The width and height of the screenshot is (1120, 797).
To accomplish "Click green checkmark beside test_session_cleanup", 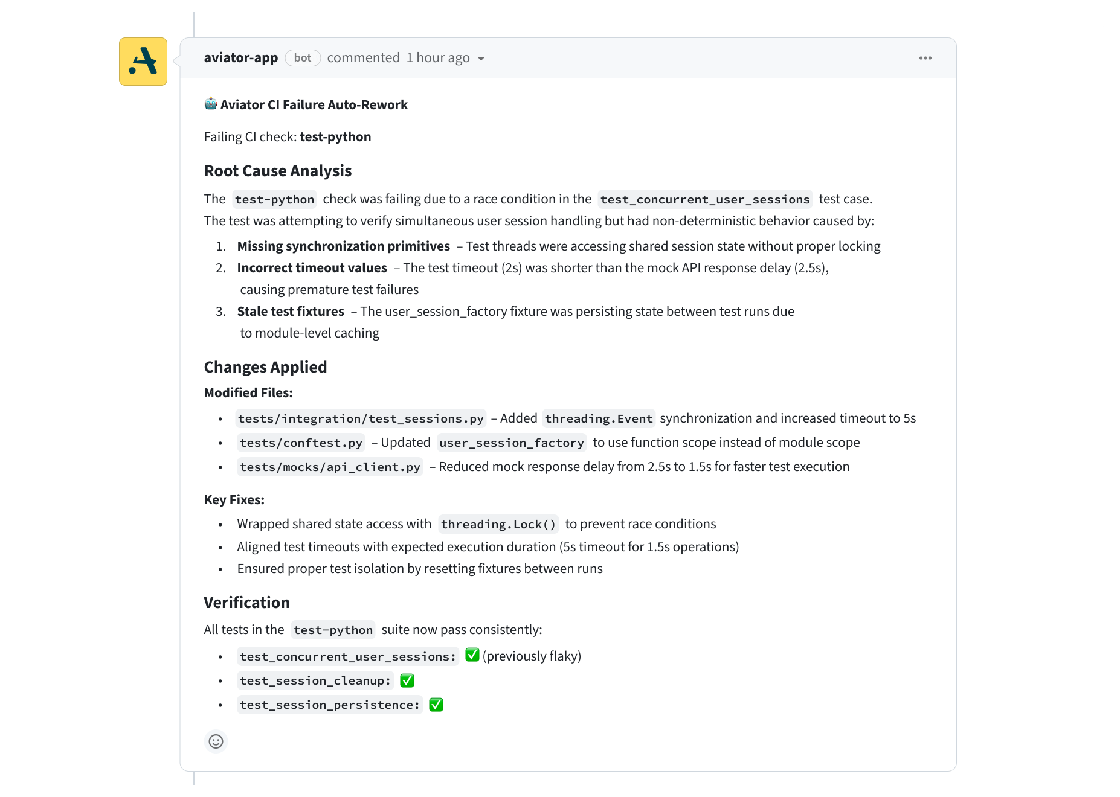I will tap(407, 680).
